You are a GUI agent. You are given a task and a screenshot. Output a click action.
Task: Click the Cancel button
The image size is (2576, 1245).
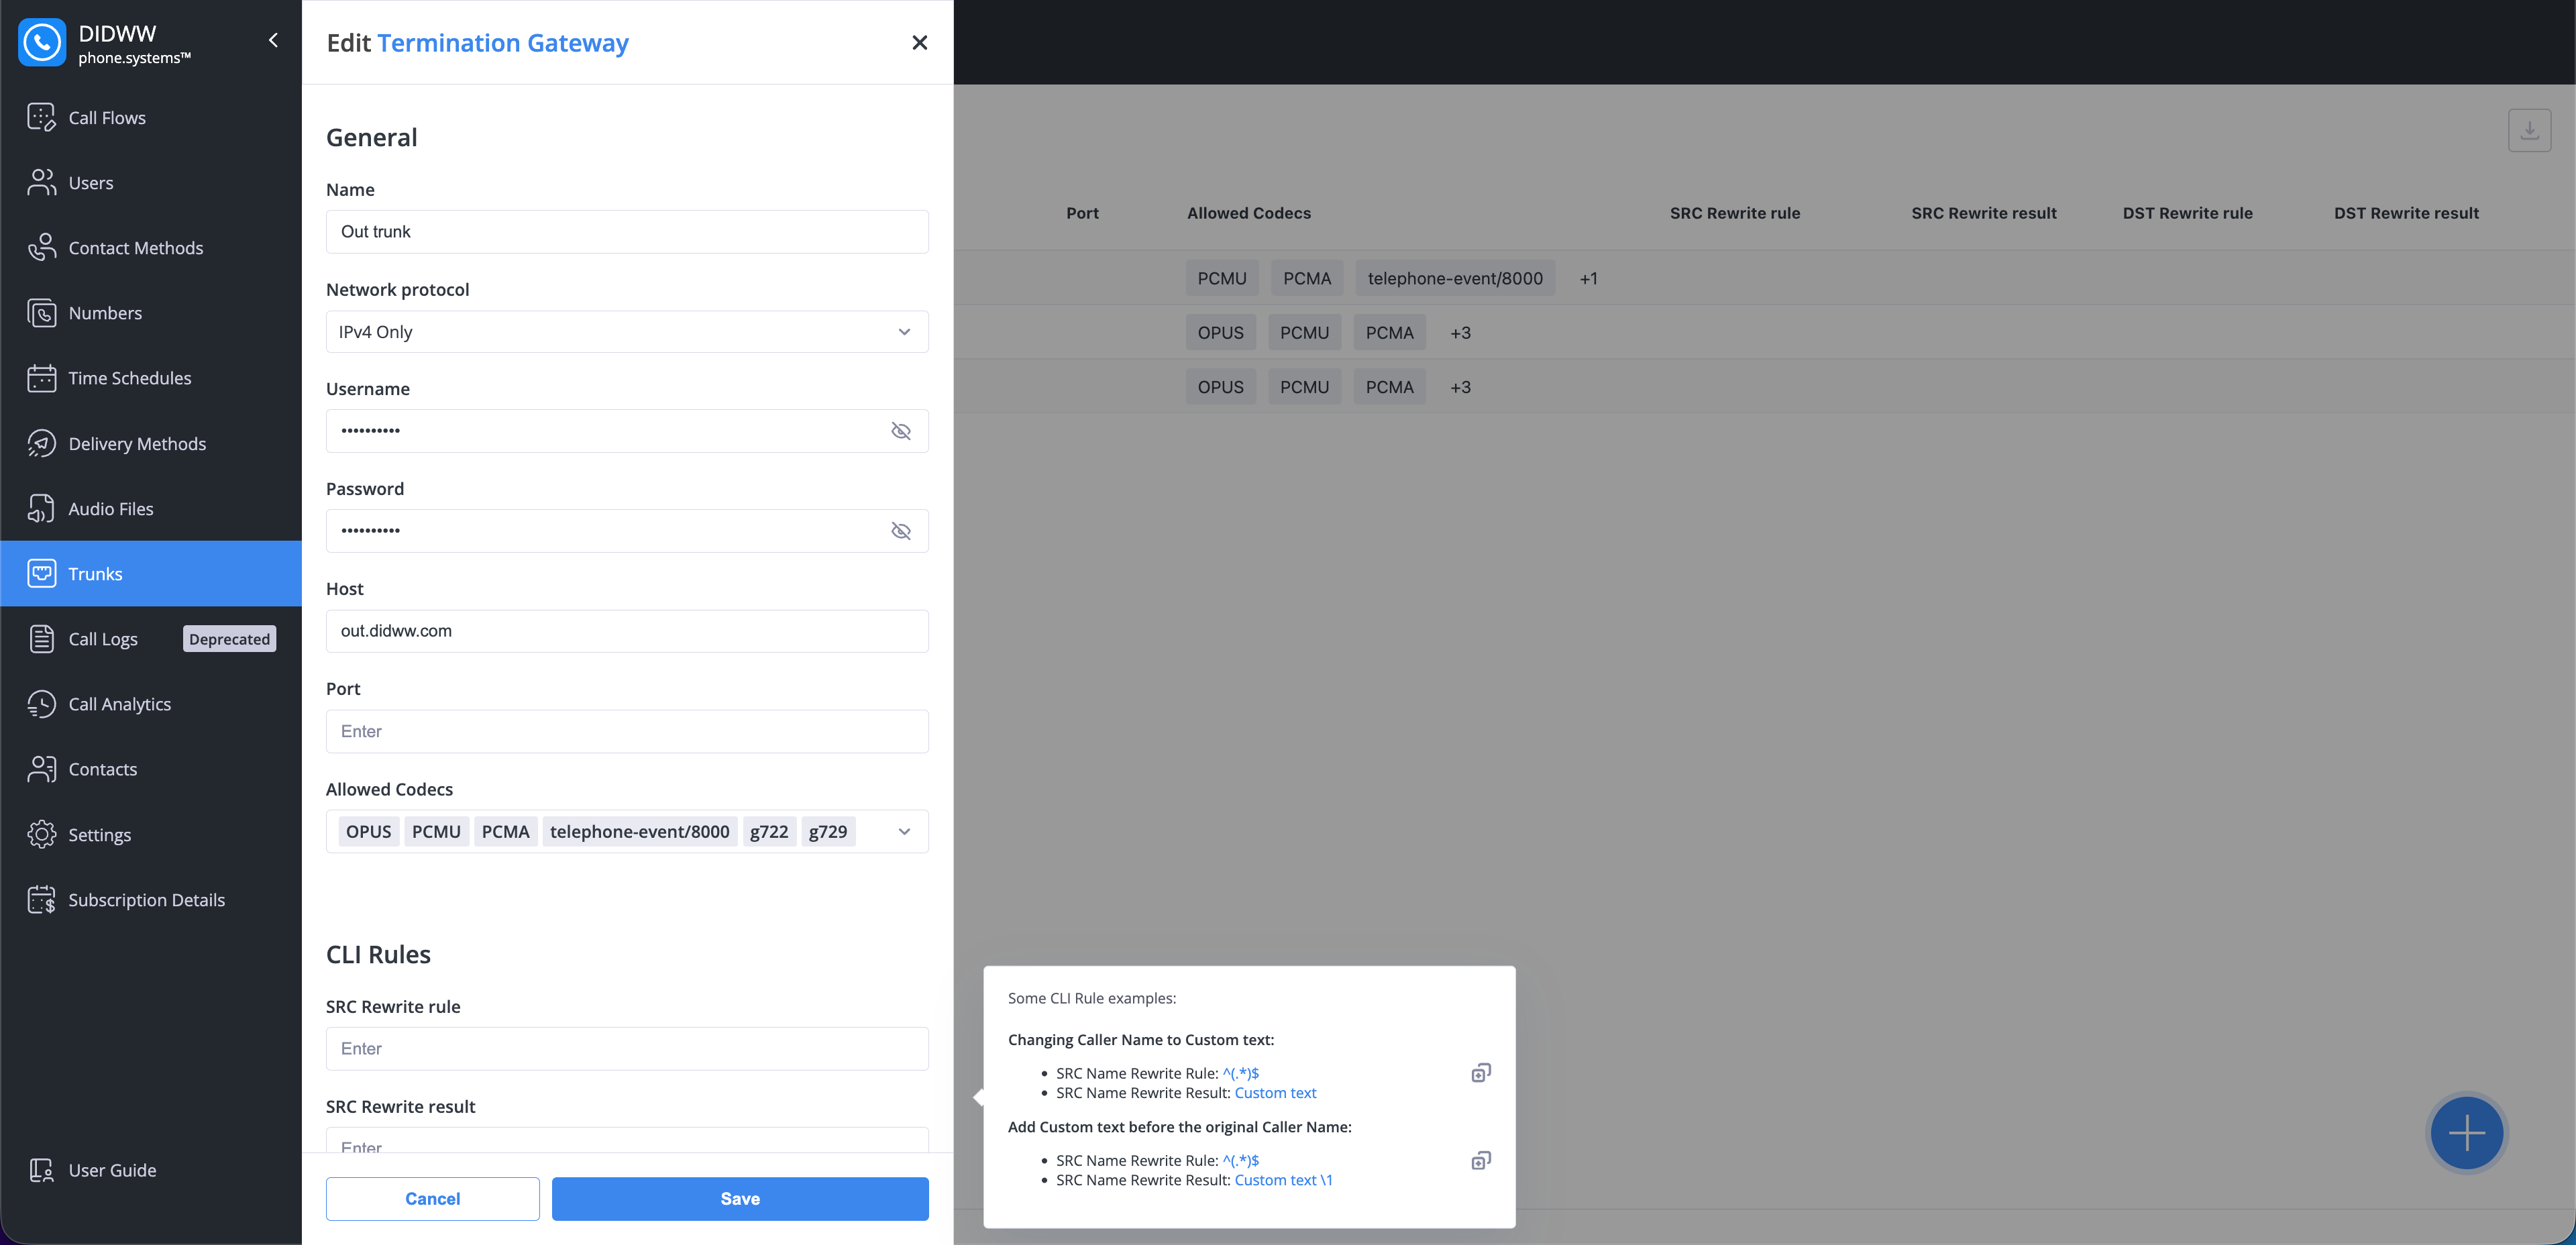click(432, 1198)
